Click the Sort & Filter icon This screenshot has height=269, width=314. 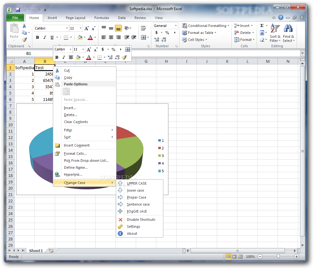pos(275,28)
